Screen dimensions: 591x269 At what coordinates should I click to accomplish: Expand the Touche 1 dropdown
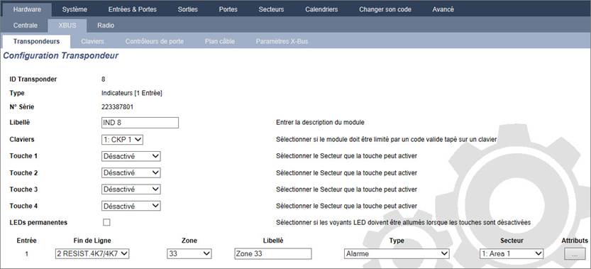click(131, 156)
